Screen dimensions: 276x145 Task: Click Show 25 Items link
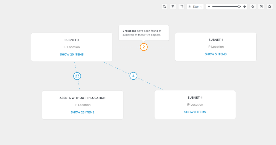82,112
